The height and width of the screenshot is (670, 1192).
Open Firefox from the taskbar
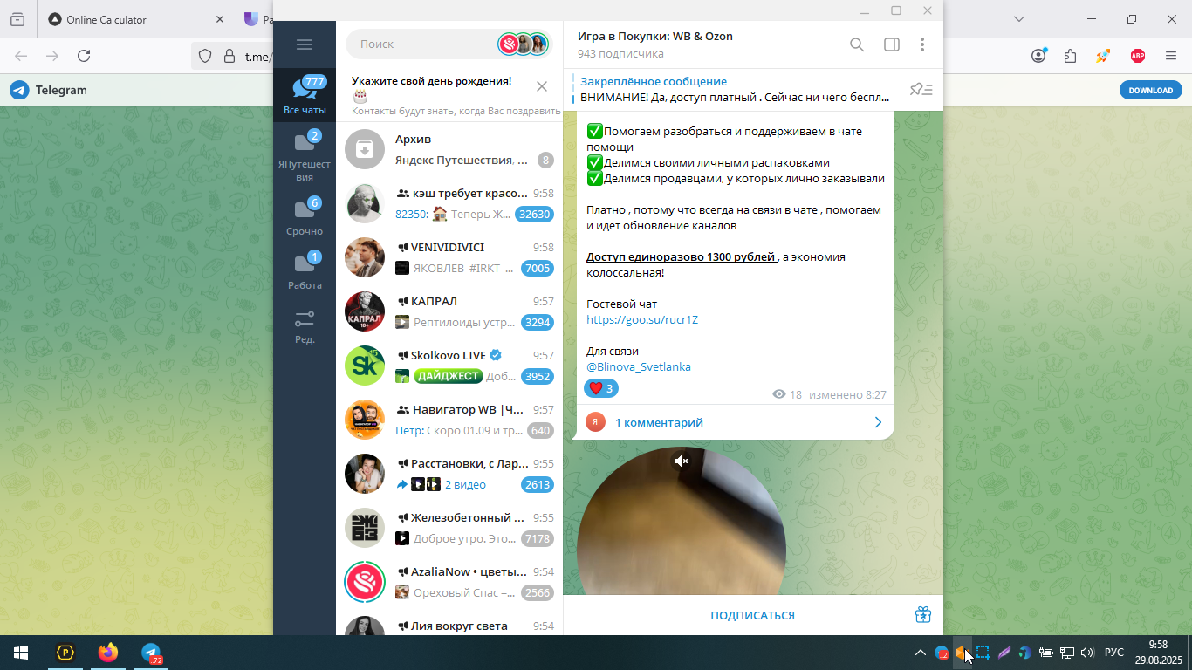point(108,653)
